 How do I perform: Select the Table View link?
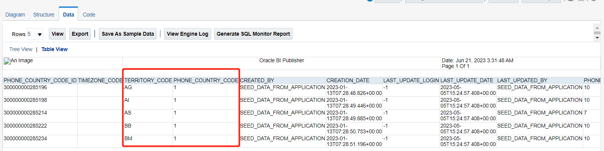click(x=55, y=49)
